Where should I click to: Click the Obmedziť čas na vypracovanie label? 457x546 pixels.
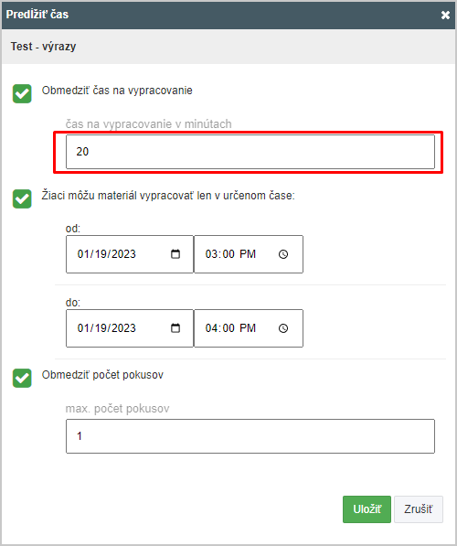[x=117, y=91]
